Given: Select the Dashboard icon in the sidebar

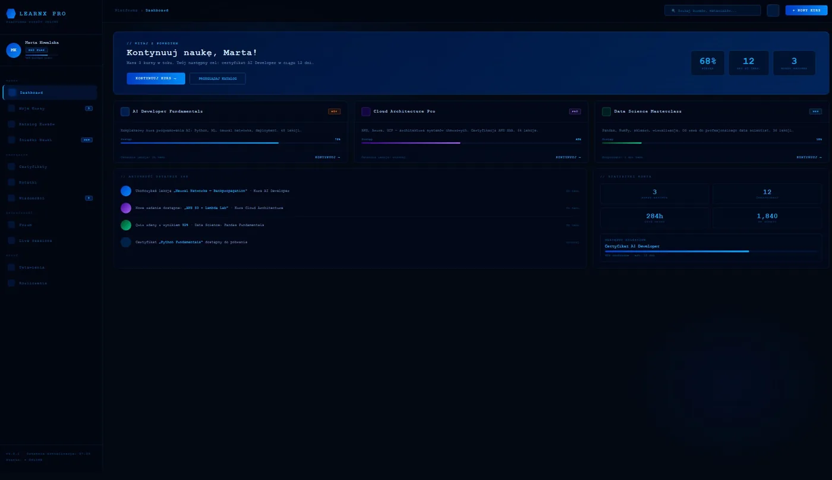Looking at the screenshot, I should click(x=11, y=93).
